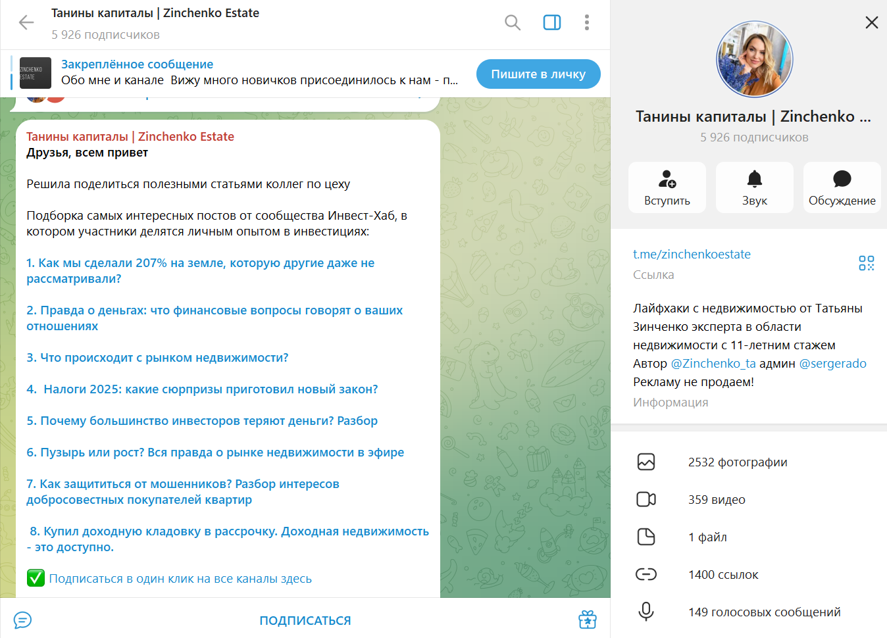Open the channel avatar photo
This screenshot has width=887, height=638.
tap(754, 59)
